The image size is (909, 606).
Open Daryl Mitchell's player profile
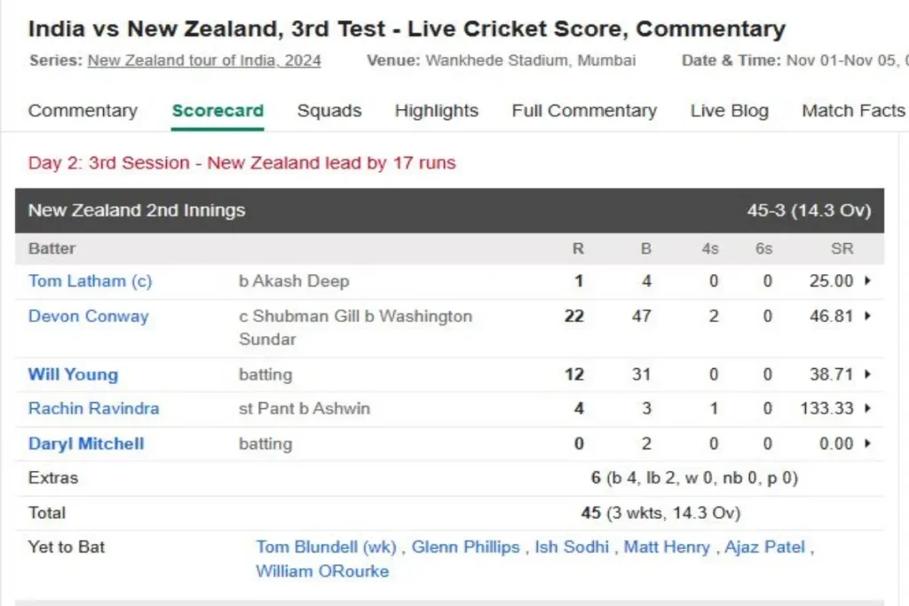(x=86, y=444)
